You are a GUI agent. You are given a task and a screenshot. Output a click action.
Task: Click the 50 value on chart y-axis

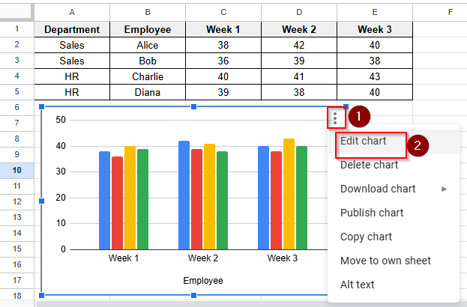61,120
